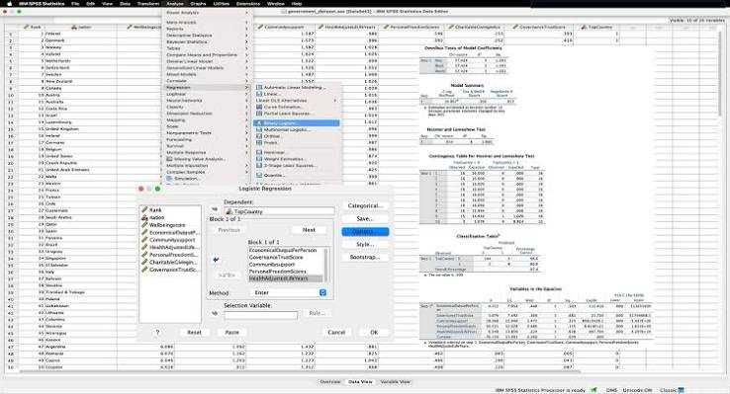Click the Automatic Linear Modeling icon
This screenshot has width=730, height=394.
[259, 87]
